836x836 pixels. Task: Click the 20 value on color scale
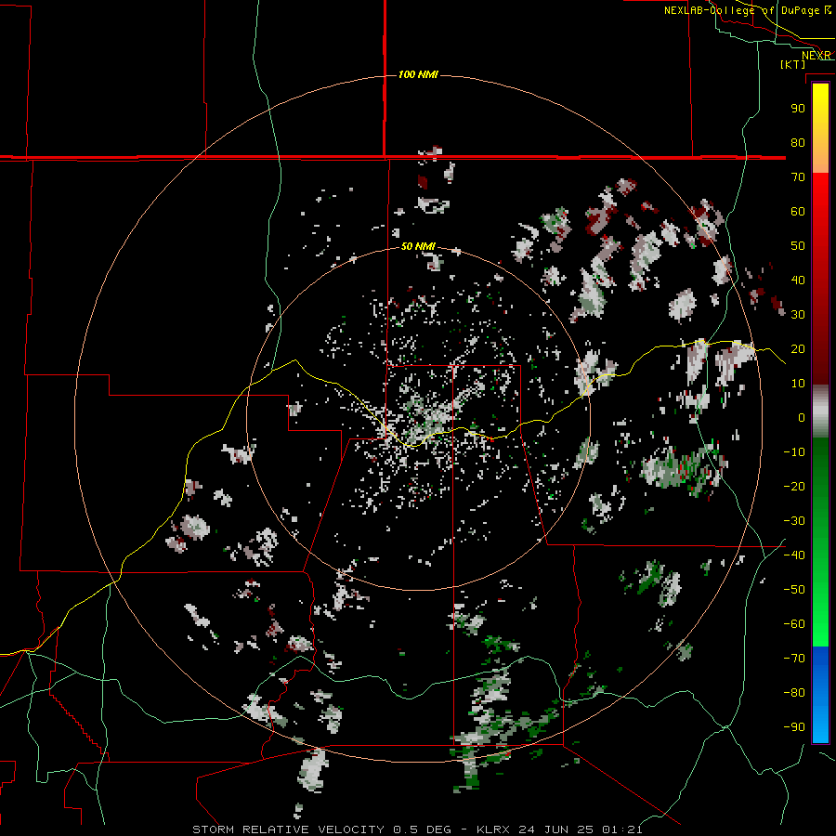798,349
